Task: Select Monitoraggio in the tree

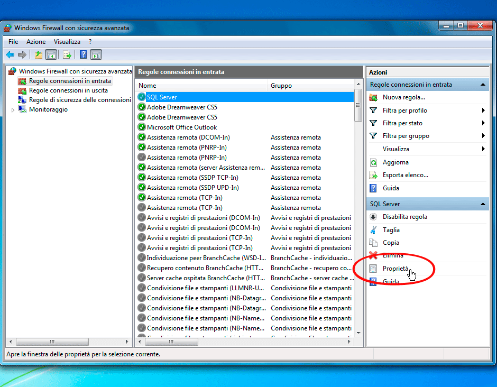Action: coord(48,109)
